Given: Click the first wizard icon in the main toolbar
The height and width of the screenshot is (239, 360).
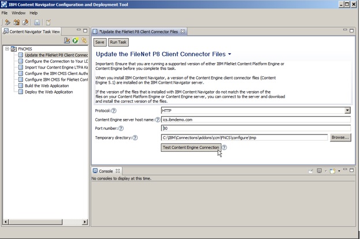Looking at the screenshot, I should click(x=8, y=23).
